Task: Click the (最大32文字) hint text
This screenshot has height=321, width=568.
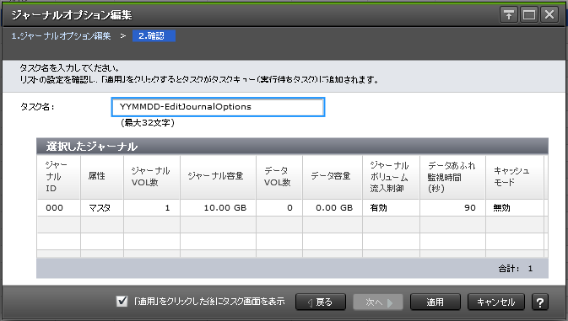Action: [x=148, y=123]
